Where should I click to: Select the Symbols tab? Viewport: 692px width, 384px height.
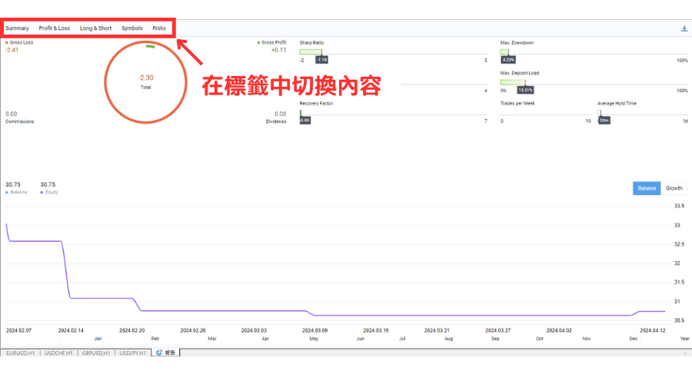(x=132, y=28)
